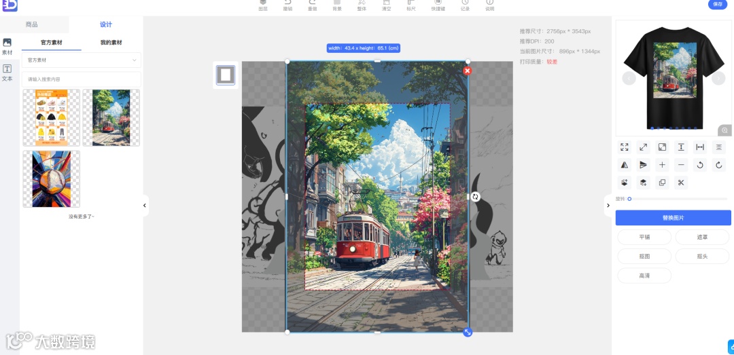Click the 抠图 cutout button
The height and width of the screenshot is (355, 734).
click(x=644, y=257)
